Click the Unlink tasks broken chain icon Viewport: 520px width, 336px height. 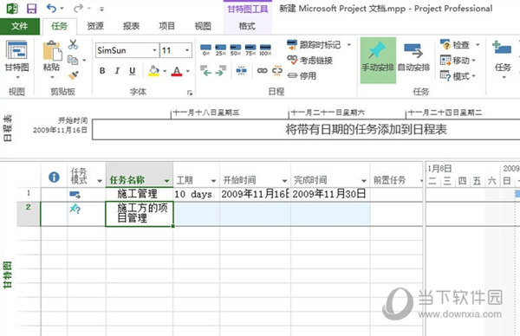click(x=277, y=70)
